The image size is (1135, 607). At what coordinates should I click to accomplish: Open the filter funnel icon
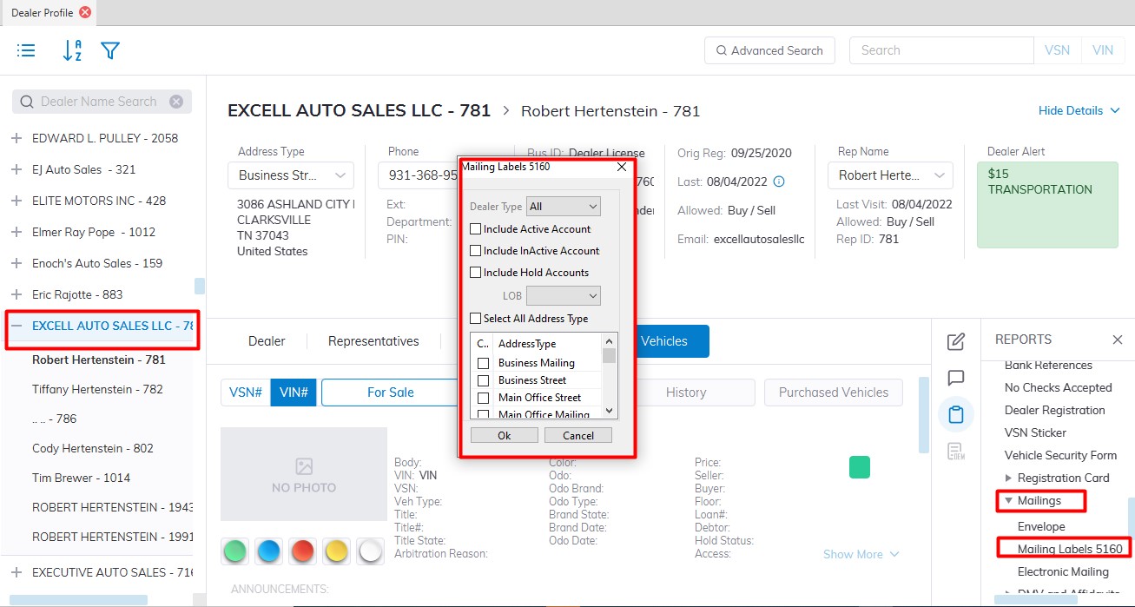[109, 50]
